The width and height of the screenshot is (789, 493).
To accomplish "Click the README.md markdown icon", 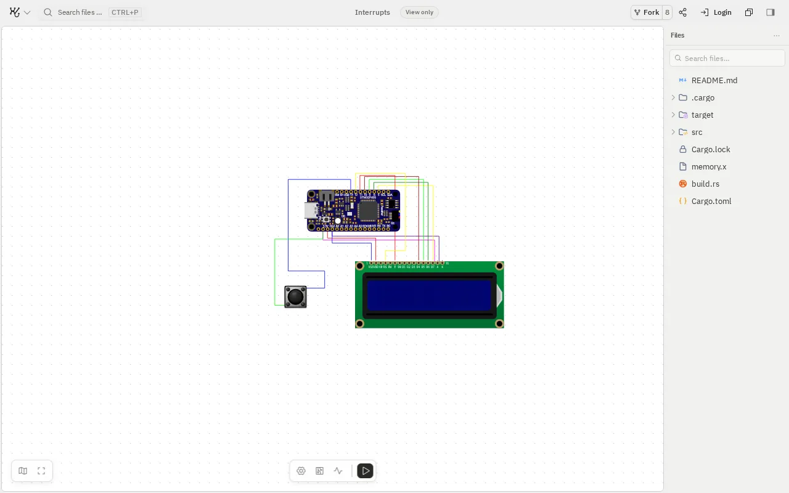I will (683, 80).
